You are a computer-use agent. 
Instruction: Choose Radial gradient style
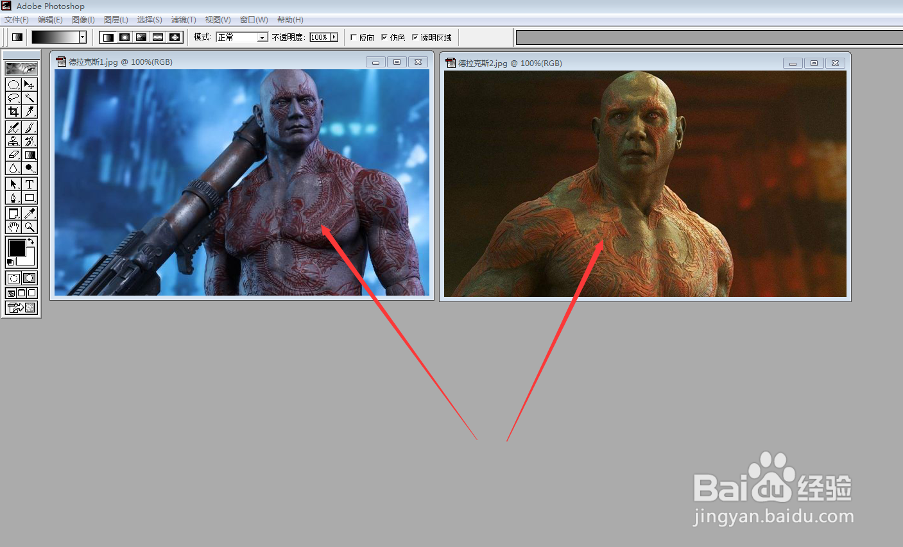(x=125, y=37)
